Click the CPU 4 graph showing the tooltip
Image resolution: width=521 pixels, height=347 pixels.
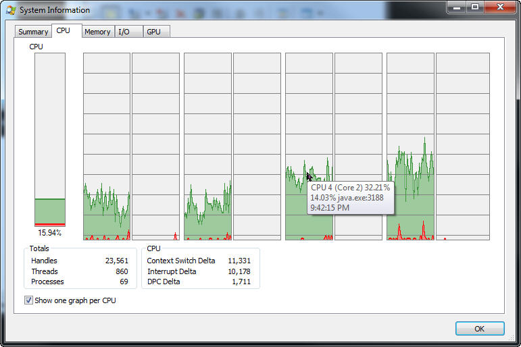click(x=309, y=135)
